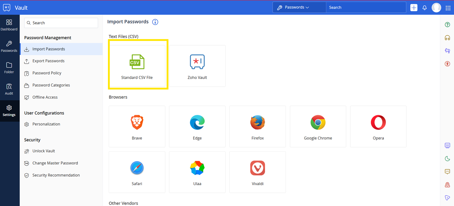
Task: Click the info icon beside Import Passwords
Action: pyautogui.click(x=155, y=22)
